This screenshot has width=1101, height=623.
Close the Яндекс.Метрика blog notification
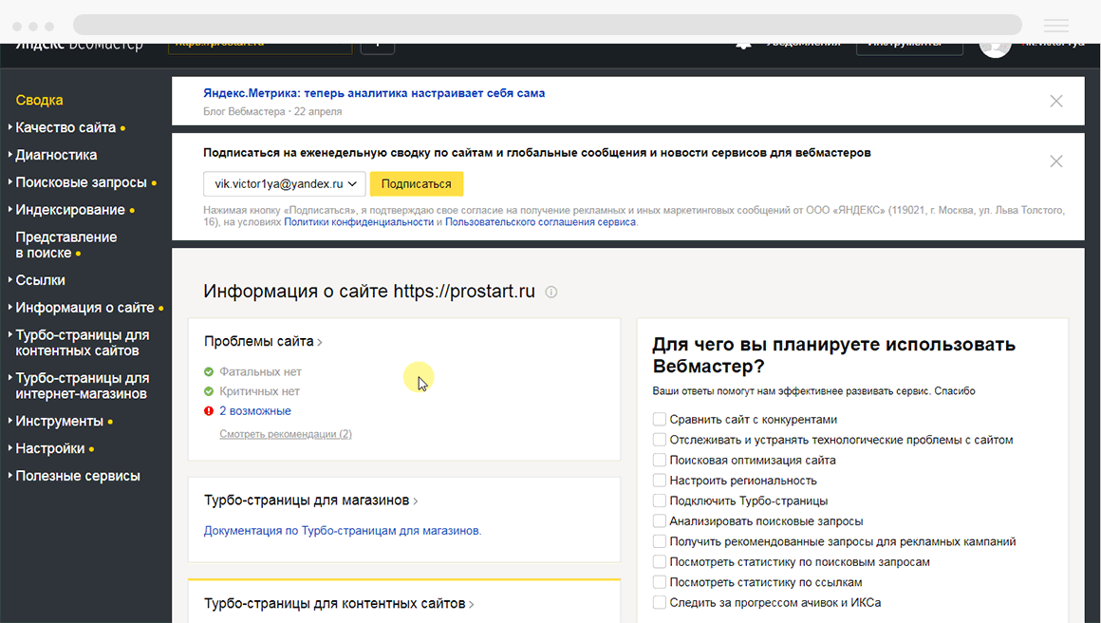pos(1055,101)
